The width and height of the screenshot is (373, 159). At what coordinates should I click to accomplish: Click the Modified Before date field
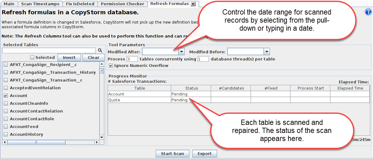coord(245,51)
